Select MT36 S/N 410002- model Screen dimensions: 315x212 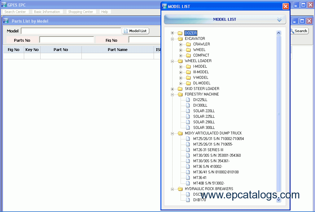[x=208, y=167]
